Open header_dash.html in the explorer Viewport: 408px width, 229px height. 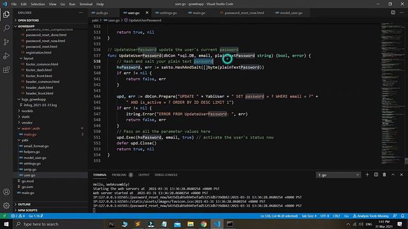tap(40, 88)
